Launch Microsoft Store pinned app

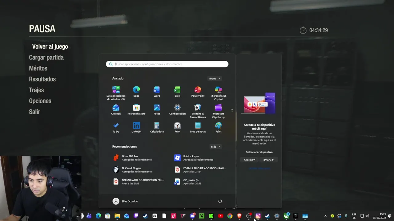[x=136, y=110]
